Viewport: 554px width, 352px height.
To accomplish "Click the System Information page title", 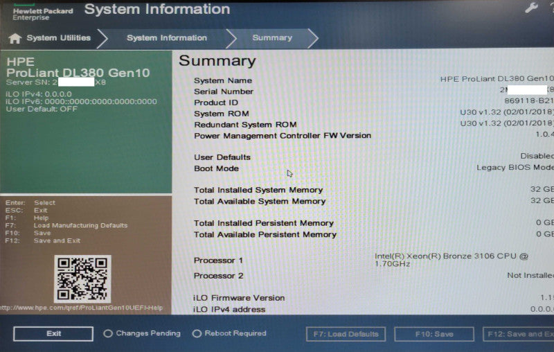I will coord(157,9).
